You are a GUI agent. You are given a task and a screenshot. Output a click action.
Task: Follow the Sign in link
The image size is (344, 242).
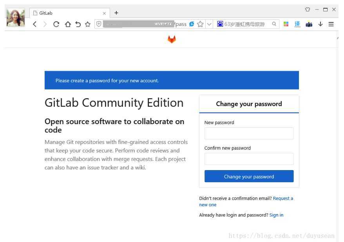[x=276, y=215]
